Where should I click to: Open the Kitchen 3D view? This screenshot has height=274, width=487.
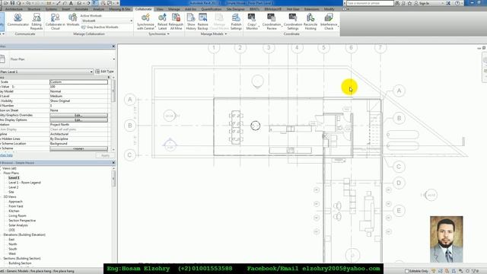click(x=14, y=211)
